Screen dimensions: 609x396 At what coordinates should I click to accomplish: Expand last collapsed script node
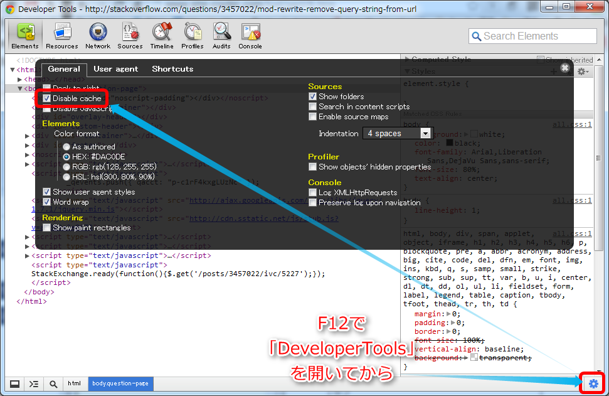(27, 255)
